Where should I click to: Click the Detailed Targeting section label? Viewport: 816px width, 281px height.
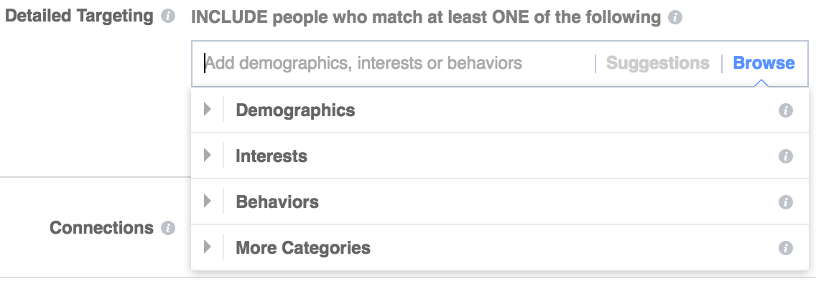coord(79,16)
